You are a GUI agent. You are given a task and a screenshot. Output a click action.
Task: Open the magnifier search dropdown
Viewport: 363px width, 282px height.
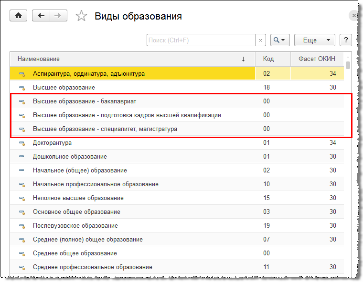coord(280,40)
